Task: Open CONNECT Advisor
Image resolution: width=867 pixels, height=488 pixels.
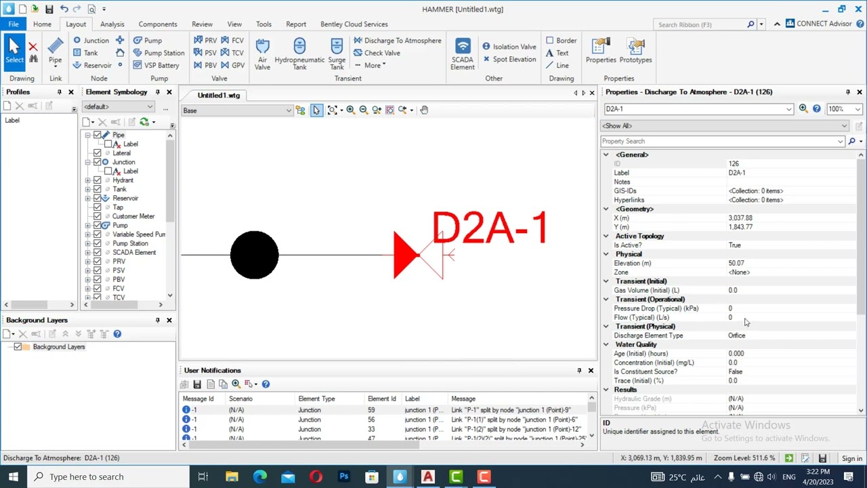Action: click(x=818, y=24)
